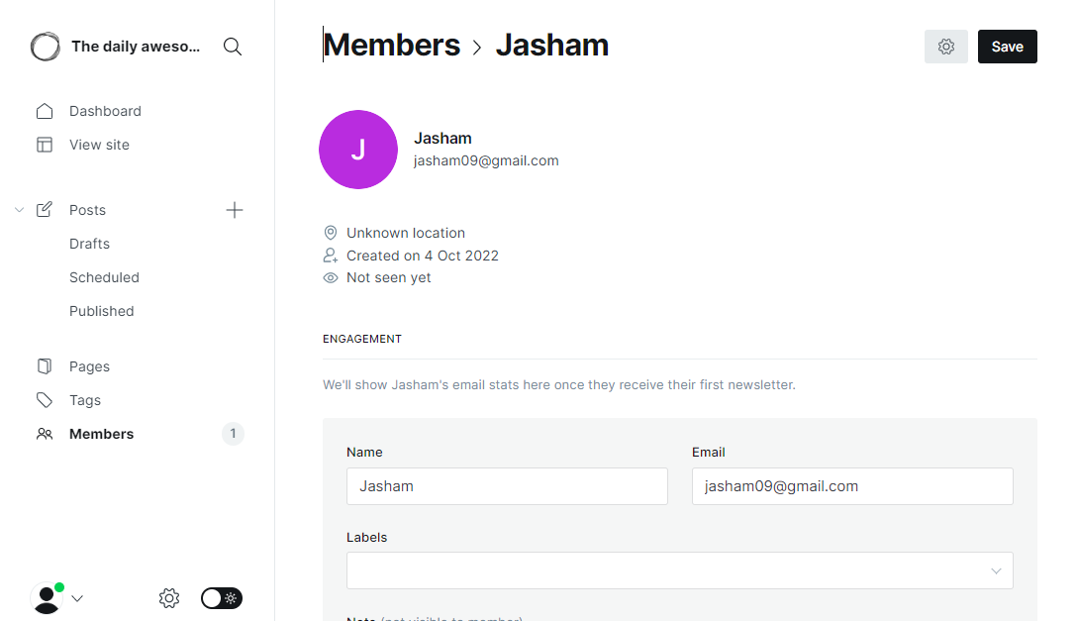Click the location pin beside Unknown location
Viewport: 1078px width, 621px height.
pyautogui.click(x=330, y=232)
